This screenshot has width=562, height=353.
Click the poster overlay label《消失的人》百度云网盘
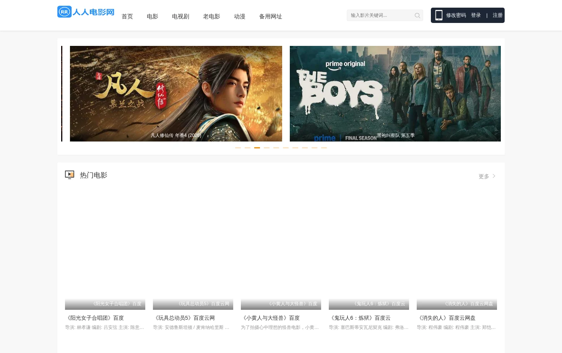click(468, 304)
